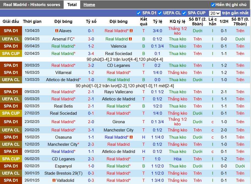Screen dimensions: 251x184
Task: Click red card icon in Osasuna match row
Action: pos(131,137)
